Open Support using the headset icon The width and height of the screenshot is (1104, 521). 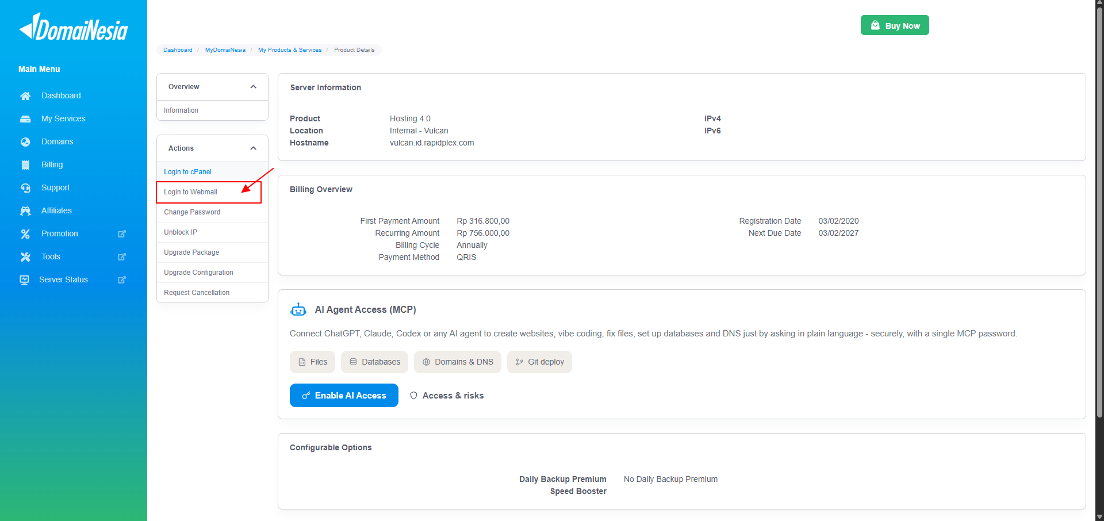(25, 188)
